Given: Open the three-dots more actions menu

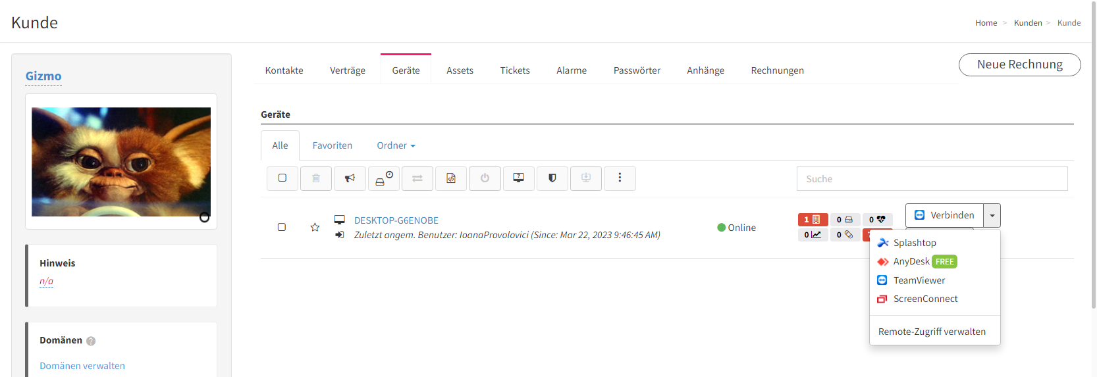Looking at the screenshot, I should pyautogui.click(x=620, y=178).
